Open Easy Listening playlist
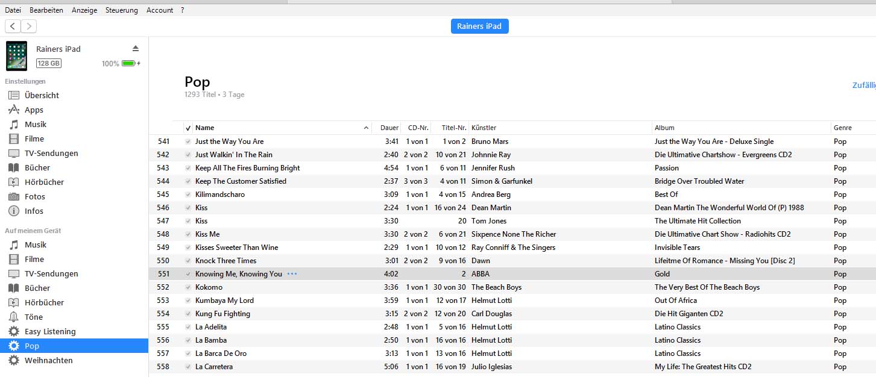The image size is (876, 377). pyautogui.click(x=50, y=331)
